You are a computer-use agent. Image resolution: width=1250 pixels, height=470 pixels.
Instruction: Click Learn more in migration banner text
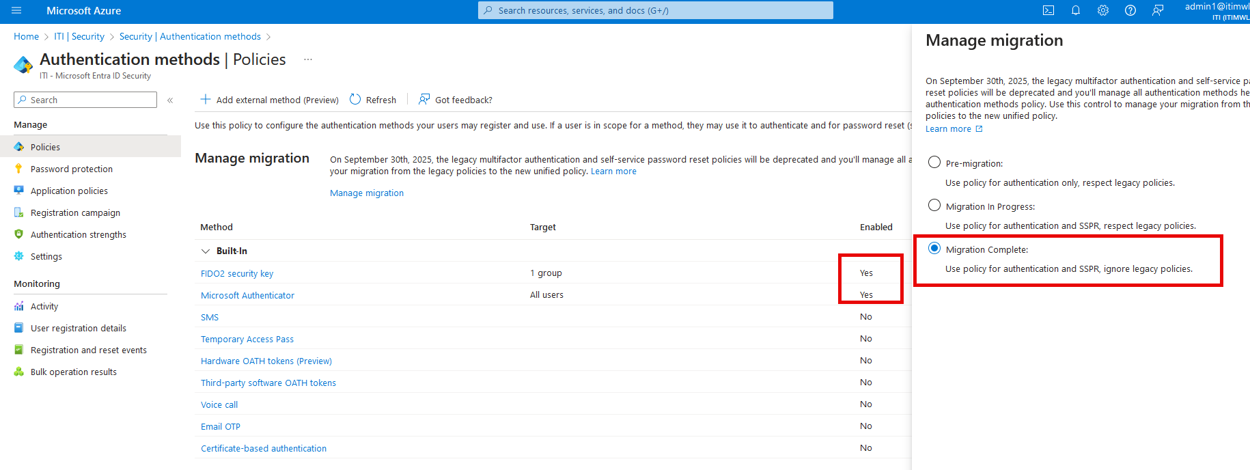coord(613,171)
